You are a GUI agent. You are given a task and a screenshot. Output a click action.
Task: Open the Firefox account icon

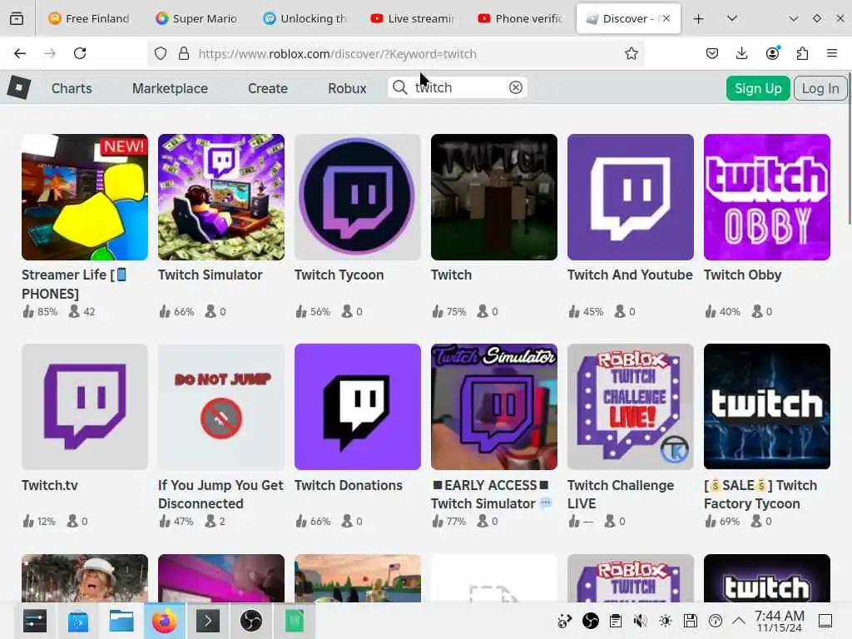pyautogui.click(x=772, y=53)
